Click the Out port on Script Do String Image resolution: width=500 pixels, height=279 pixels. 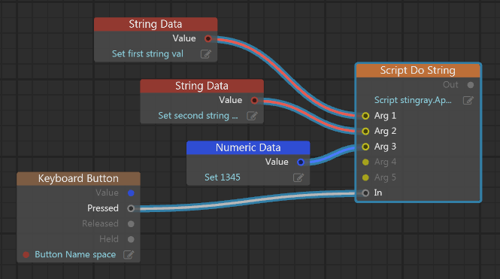point(471,85)
